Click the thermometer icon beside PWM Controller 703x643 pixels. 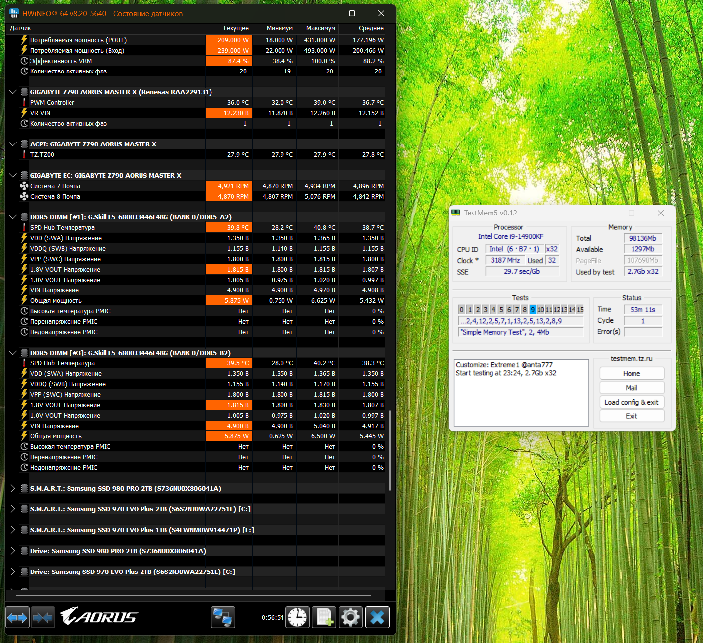24,102
